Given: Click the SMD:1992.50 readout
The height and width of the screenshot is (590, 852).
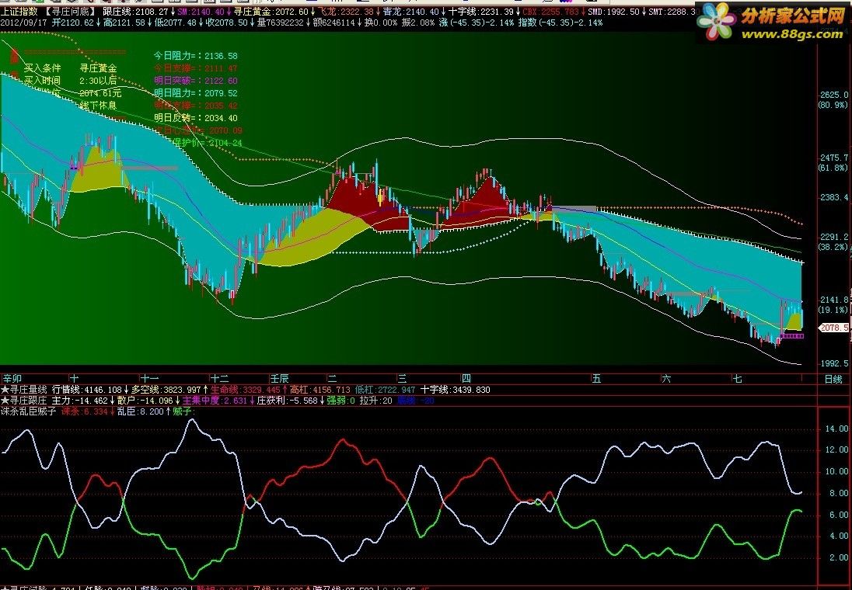Looking at the screenshot, I should pos(613,11).
